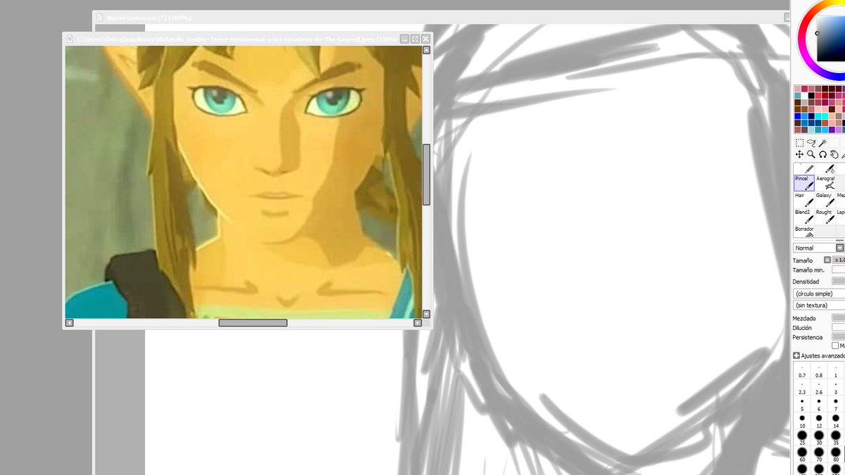Select the move layer tool
The image size is (845, 475).
(x=800, y=155)
